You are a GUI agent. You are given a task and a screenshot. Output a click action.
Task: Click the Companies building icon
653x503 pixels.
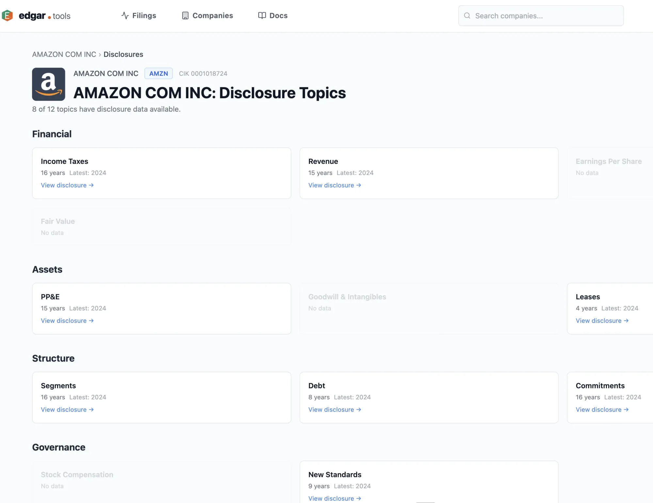(185, 15)
